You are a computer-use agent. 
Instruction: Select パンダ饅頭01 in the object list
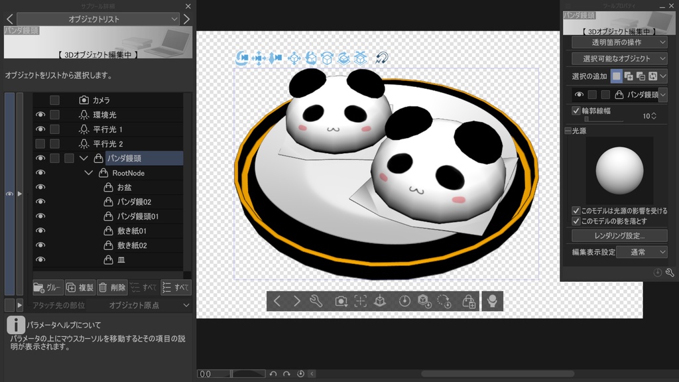(x=138, y=216)
